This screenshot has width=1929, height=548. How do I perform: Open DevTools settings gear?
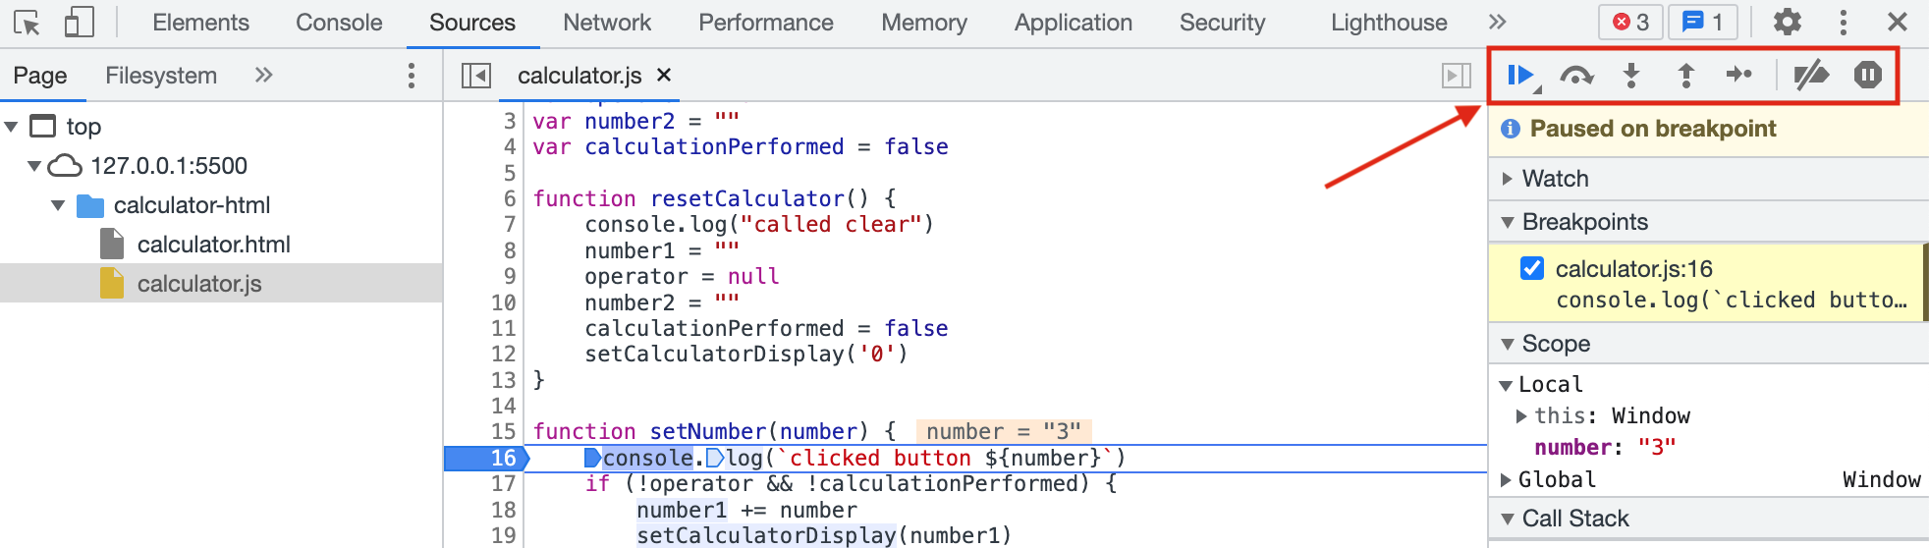(x=1787, y=22)
